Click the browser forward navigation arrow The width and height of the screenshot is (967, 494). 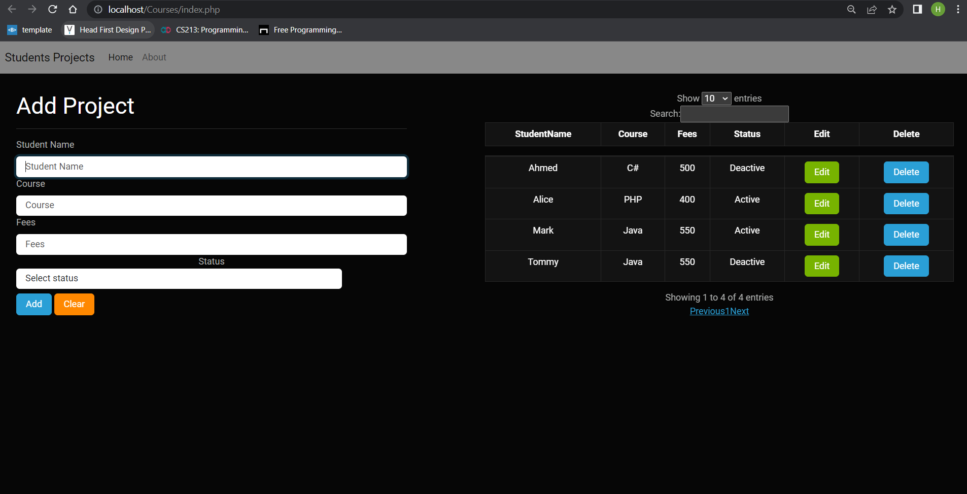(31, 9)
